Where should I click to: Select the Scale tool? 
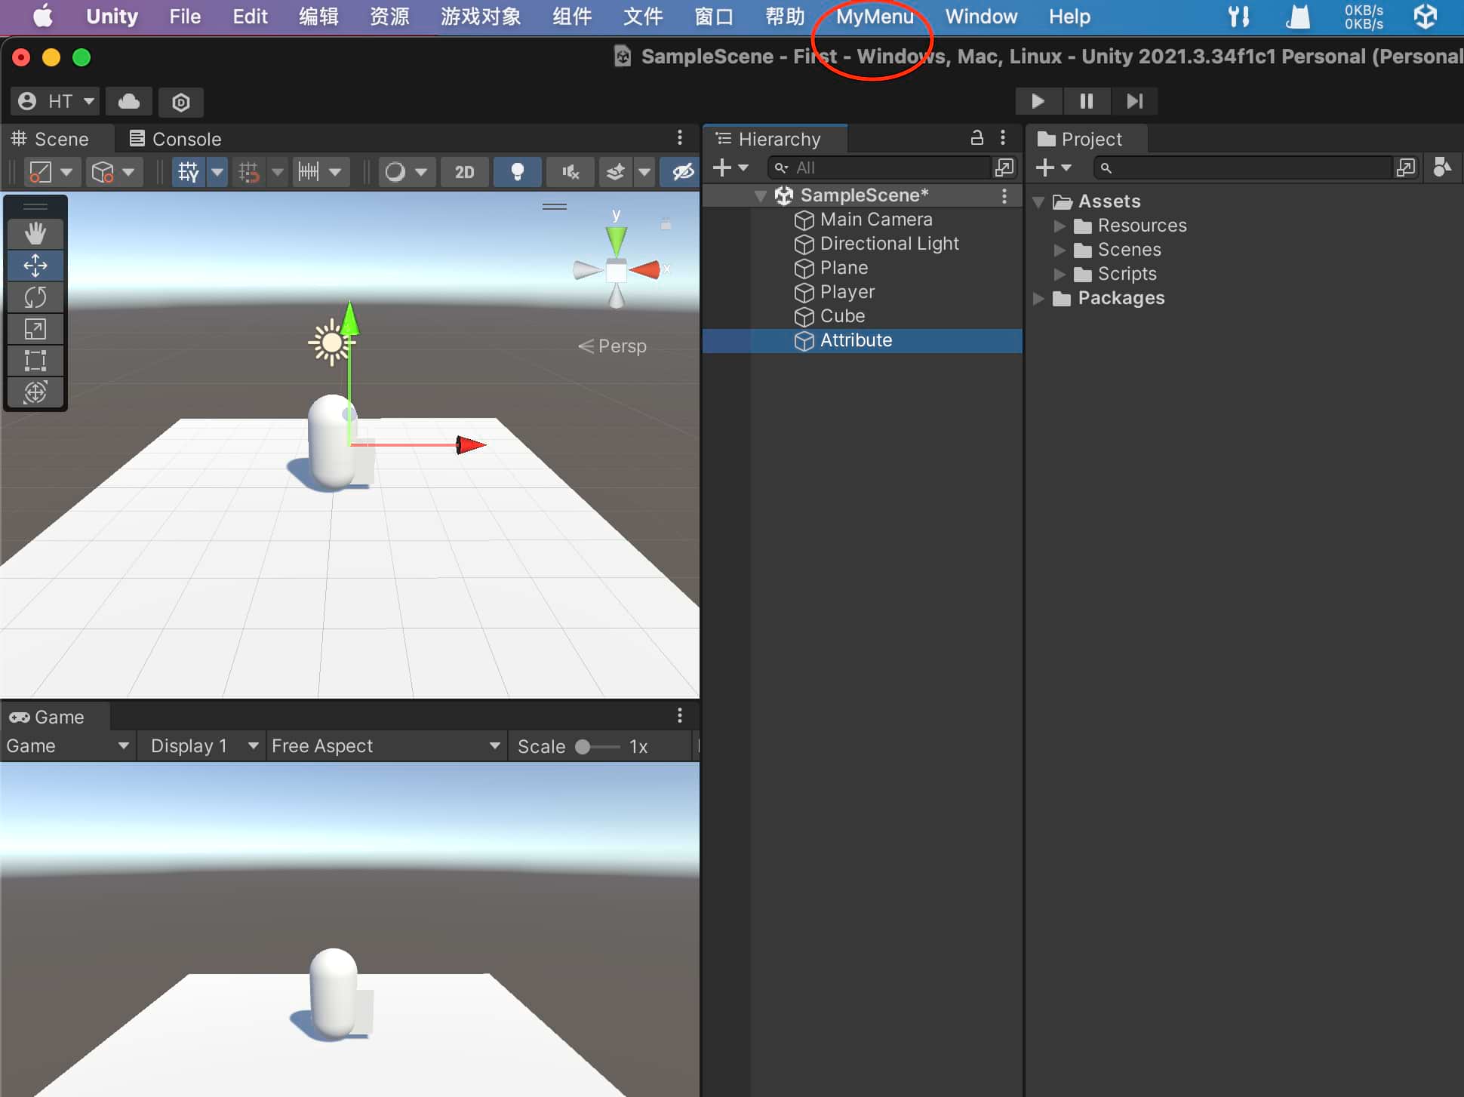pos(35,329)
